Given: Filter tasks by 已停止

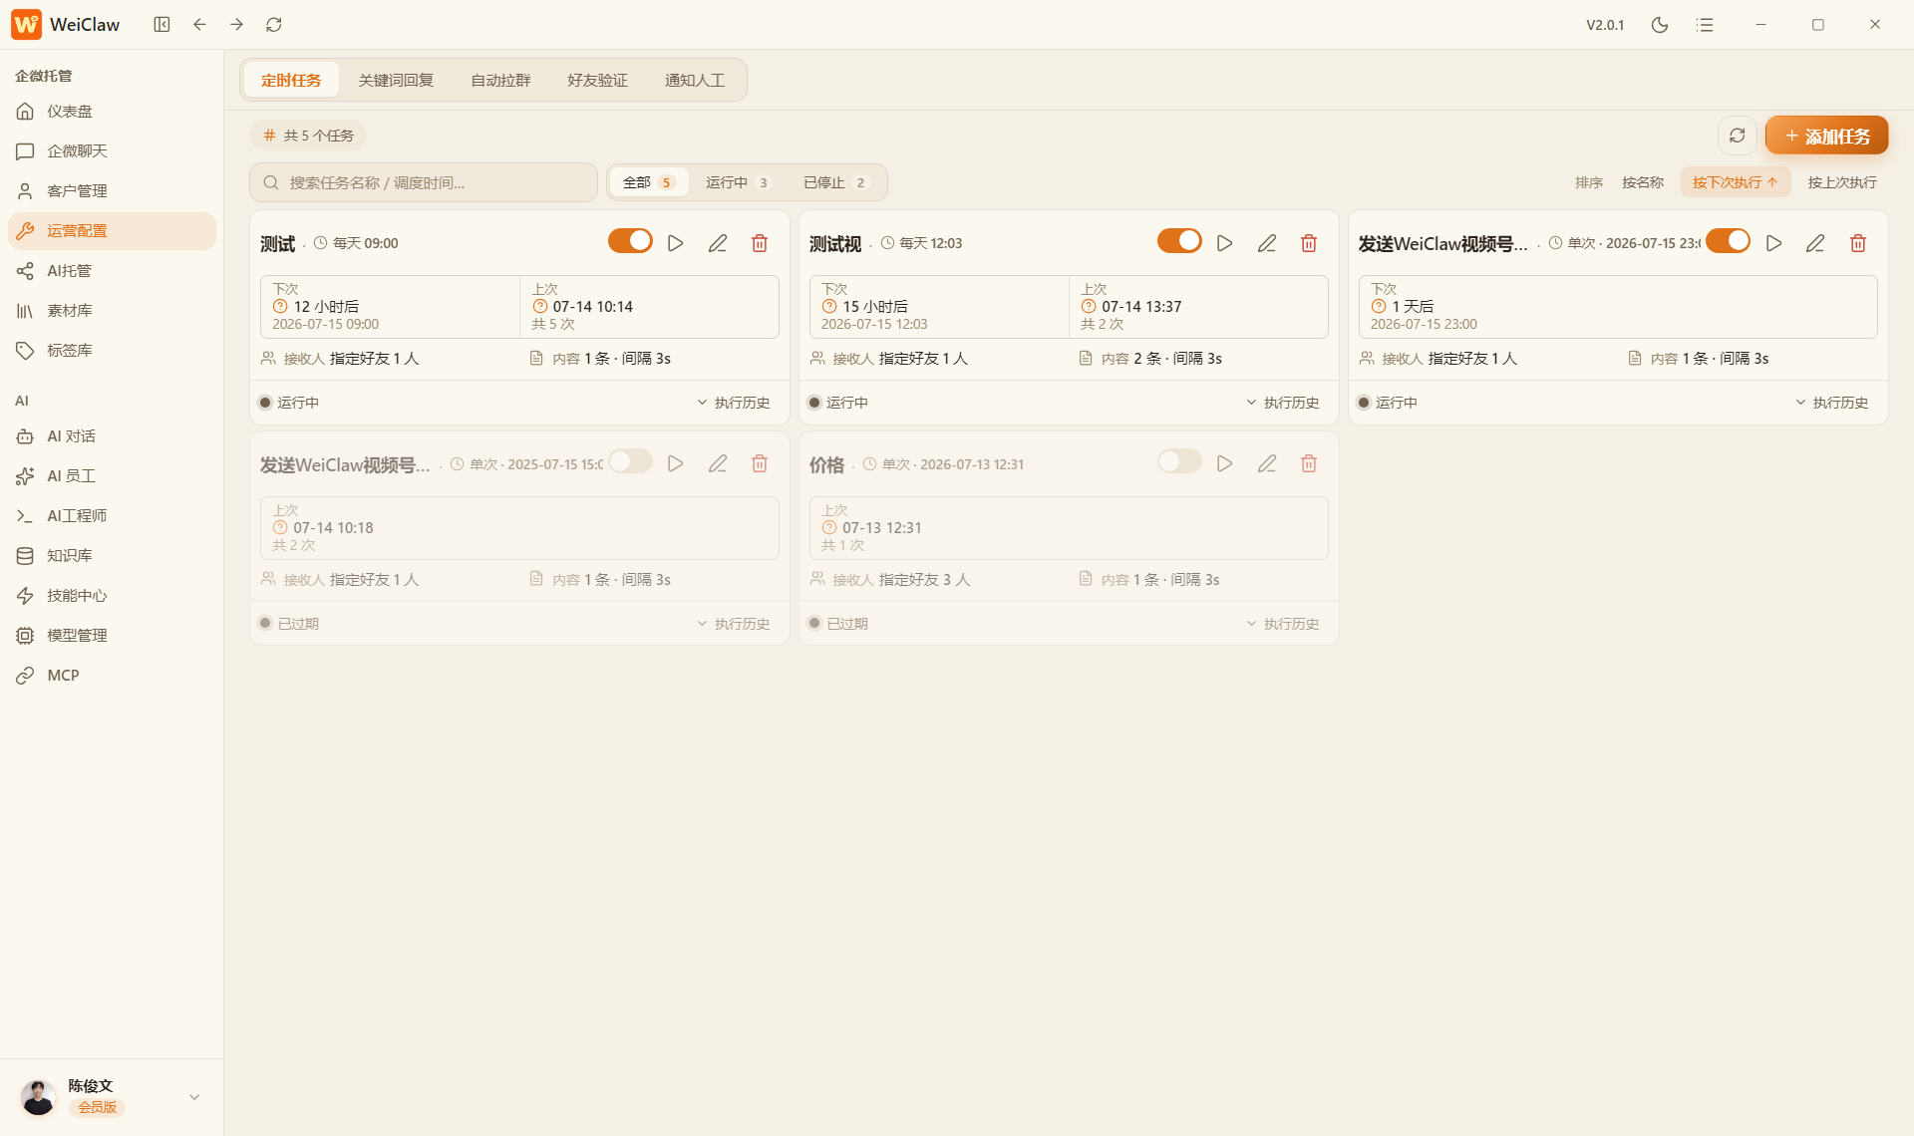Looking at the screenshot, I should (x=834, y=182).
